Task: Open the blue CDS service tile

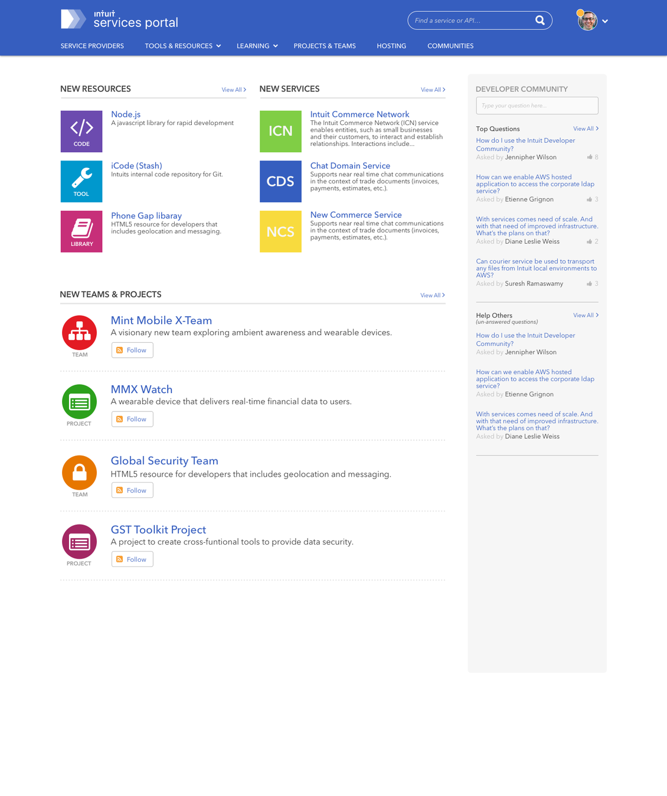Action: 280,182
